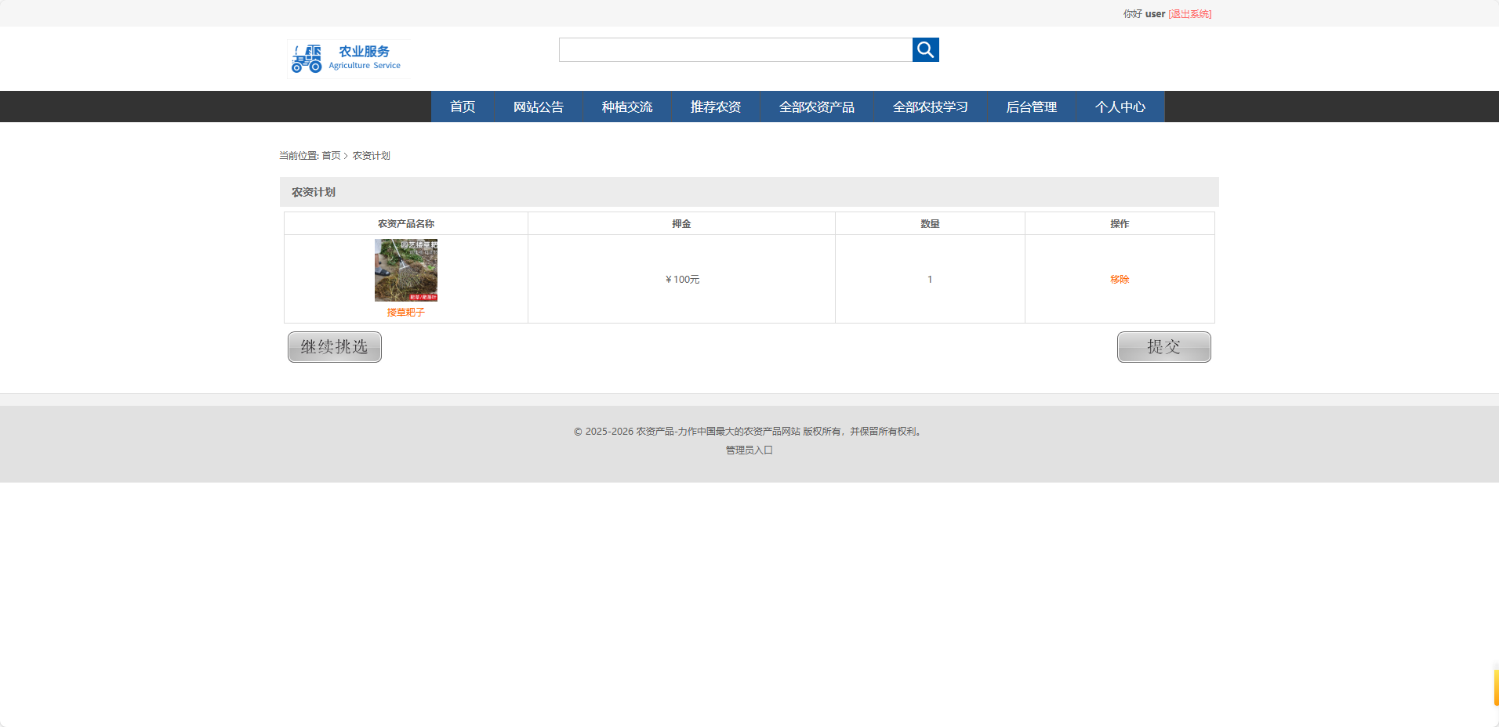Open the 搂草耙子 product thumbnail
1499x727 pixels.
406,270
